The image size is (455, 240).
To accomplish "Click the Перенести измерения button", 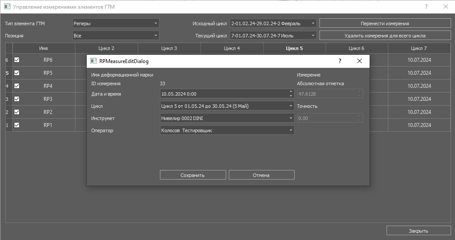I will click(x=385, y=23).
